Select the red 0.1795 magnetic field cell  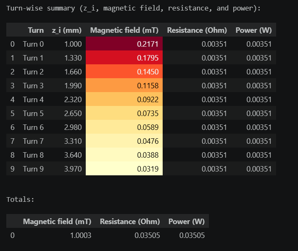click(x=124, y=58)
